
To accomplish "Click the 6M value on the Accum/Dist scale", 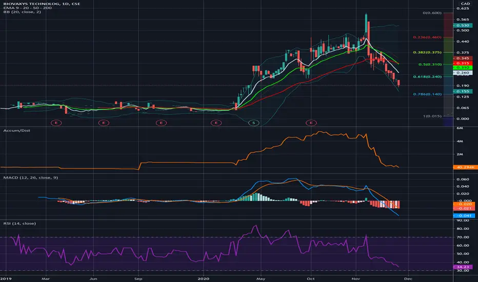I will tap(460, 128).
